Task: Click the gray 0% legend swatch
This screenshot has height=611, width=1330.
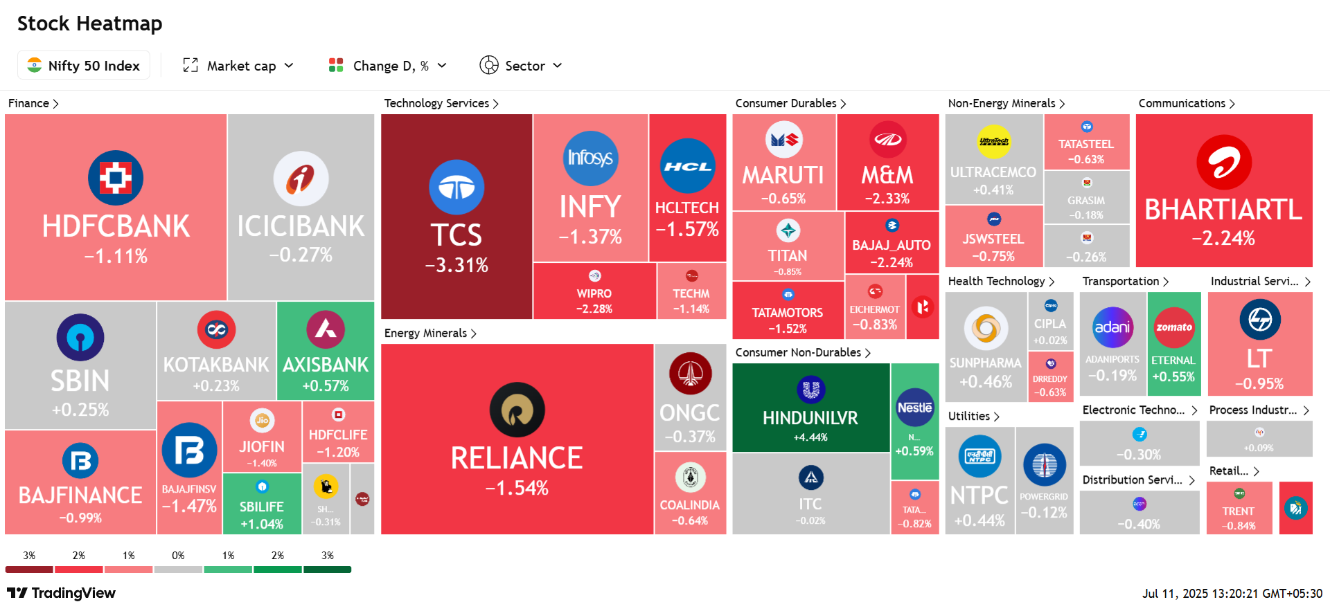Action: [178, 569]
